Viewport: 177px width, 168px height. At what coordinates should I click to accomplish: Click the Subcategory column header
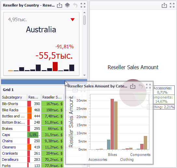tap(14, 97)
